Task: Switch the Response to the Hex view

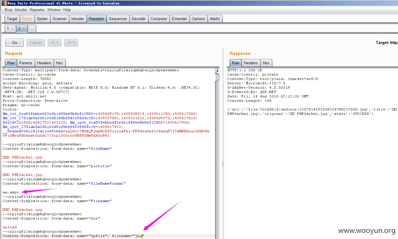Action: click(x=266, y=63)
